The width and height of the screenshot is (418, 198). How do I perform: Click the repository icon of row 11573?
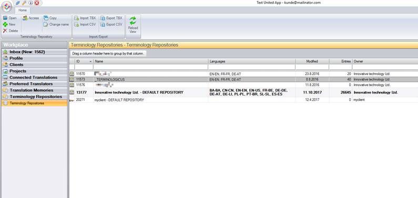tap(72, 79)
